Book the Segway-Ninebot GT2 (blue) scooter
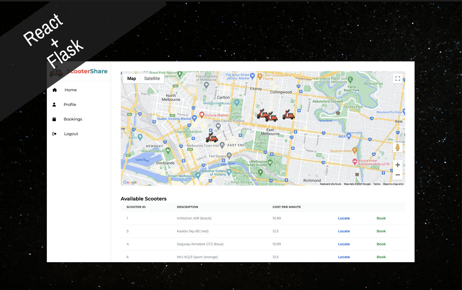 381,244
